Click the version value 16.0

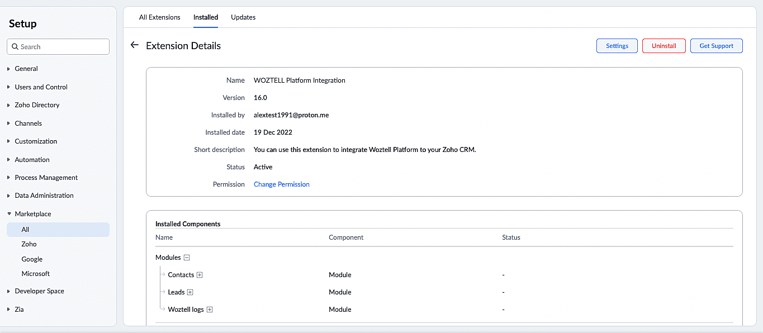[260, 98]
